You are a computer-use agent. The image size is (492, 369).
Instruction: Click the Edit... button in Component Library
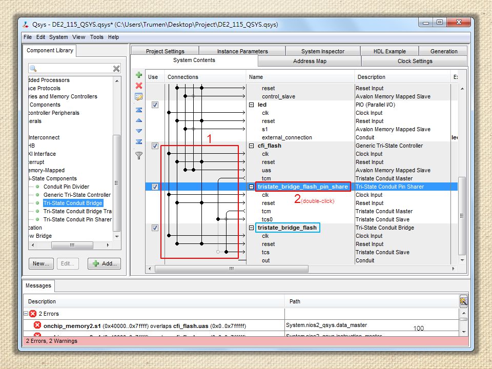click(x=68, y=263)
